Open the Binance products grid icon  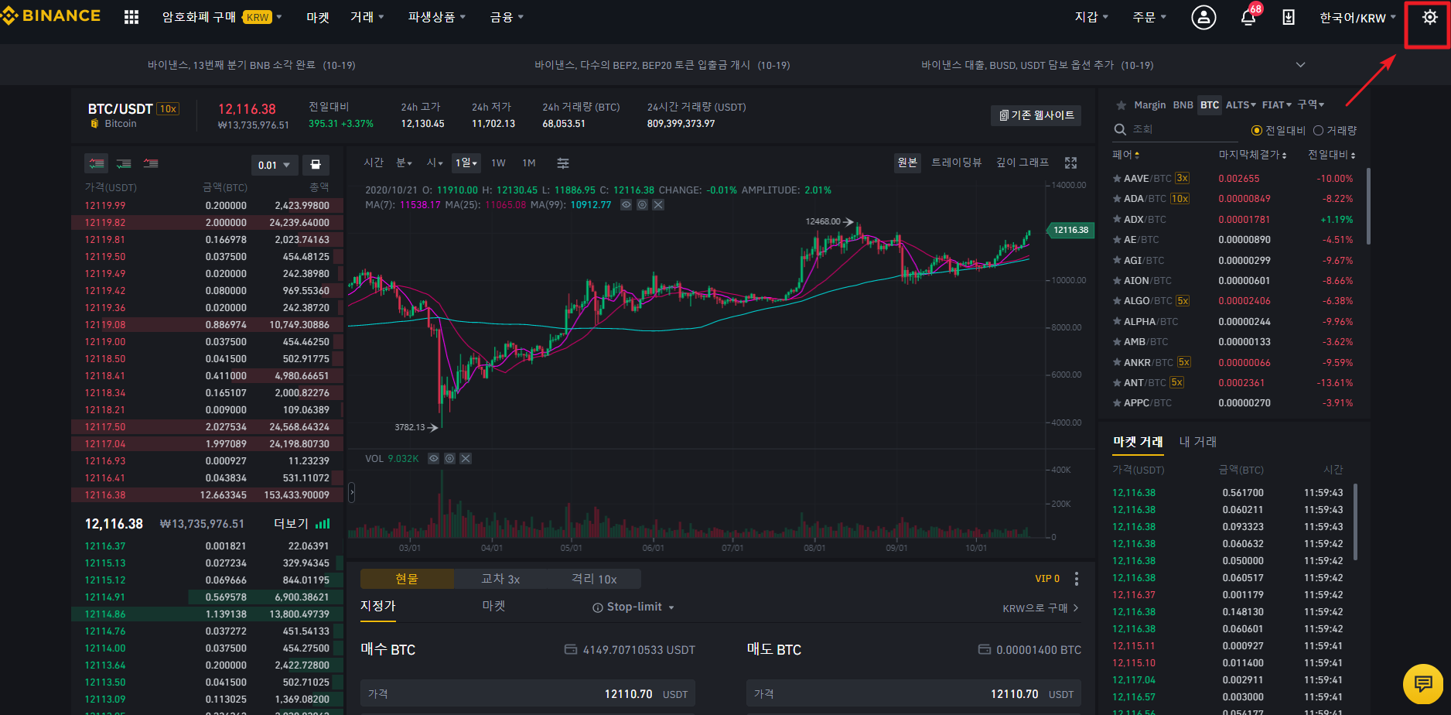point(131,16)
